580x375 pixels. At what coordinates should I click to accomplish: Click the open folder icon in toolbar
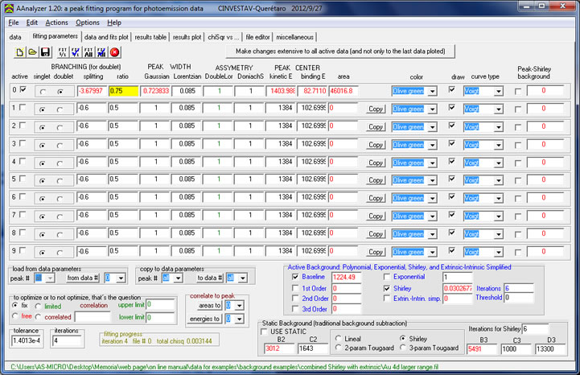click(x=34, y=52)
